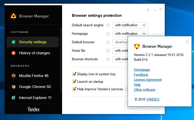
Task: Click the SOFTWARE section label
Action: (20, 32)
